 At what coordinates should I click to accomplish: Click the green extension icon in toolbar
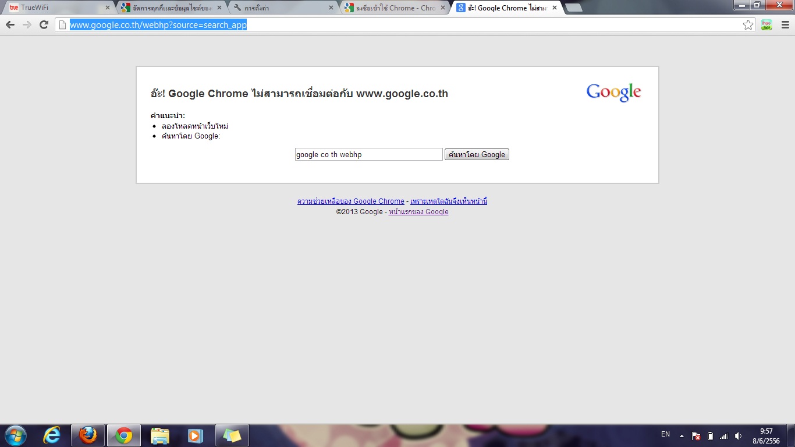[x=767, y=24]
